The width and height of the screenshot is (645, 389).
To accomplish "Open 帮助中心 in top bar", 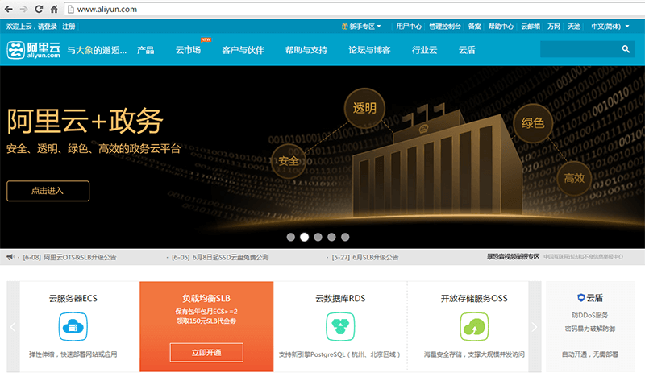I will coord(501,27).
